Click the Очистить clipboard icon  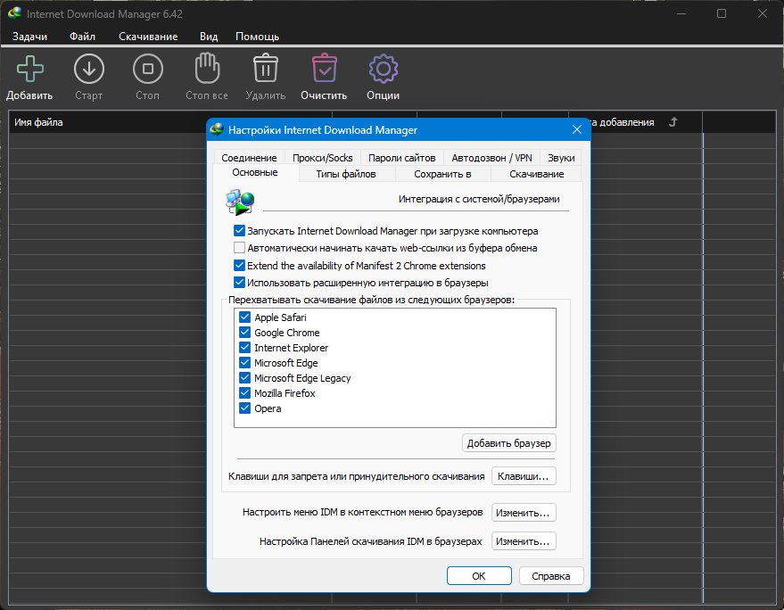[x=325, y=68]
